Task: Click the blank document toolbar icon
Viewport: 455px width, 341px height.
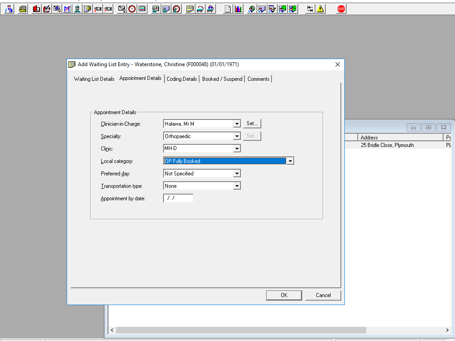Action: (228, 9)
